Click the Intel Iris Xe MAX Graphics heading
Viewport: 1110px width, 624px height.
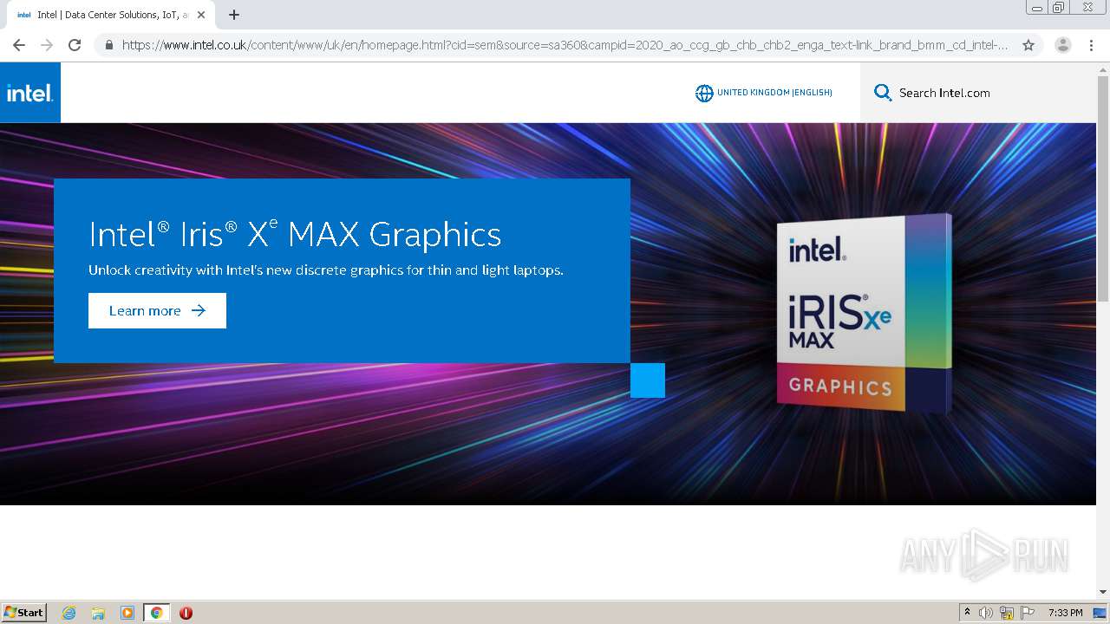(x=295, y=234)
